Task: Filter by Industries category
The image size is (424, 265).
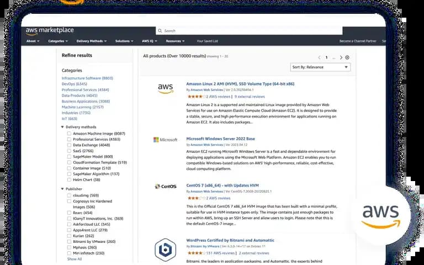Action: pos(76,113)
